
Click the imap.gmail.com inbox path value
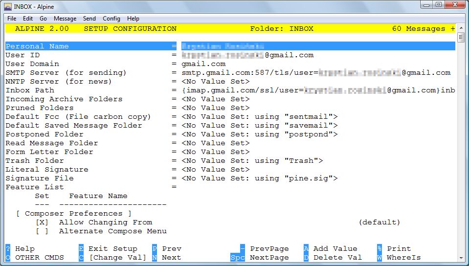(x=318, y=90)
